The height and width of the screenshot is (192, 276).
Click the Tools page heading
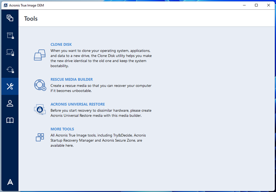click(31, 19)
